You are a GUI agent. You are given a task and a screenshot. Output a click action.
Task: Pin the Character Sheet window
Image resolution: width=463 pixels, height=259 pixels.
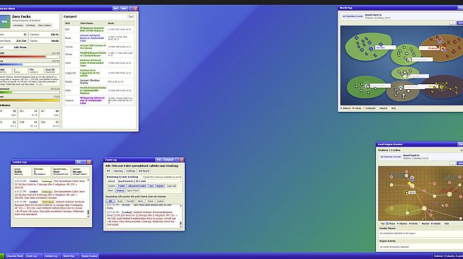(116, 8)
